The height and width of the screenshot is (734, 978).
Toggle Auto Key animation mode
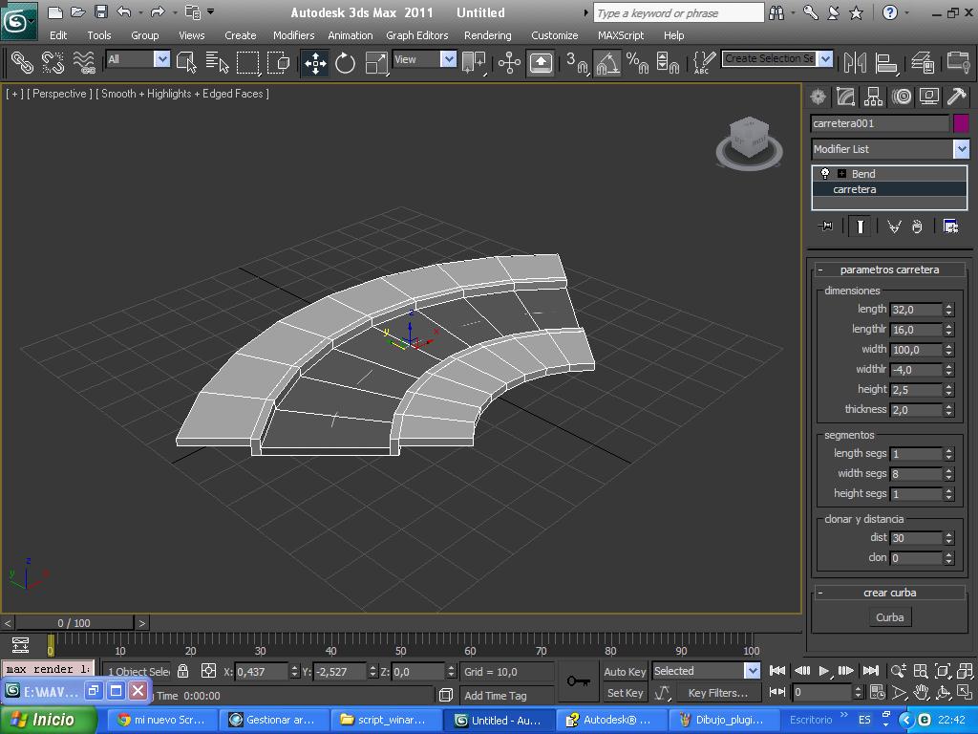[625, 672]
